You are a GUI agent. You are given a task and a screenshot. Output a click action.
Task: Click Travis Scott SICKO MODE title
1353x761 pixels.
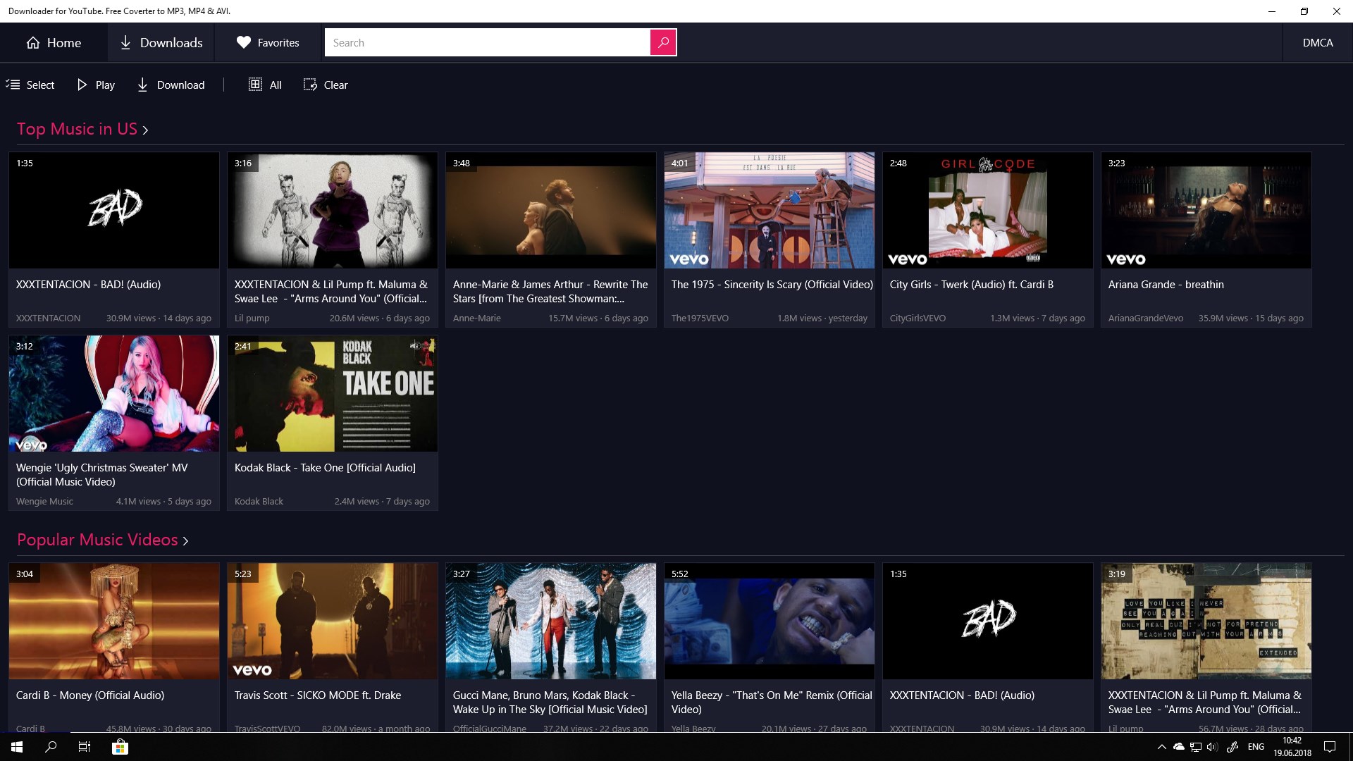[318, 695]
